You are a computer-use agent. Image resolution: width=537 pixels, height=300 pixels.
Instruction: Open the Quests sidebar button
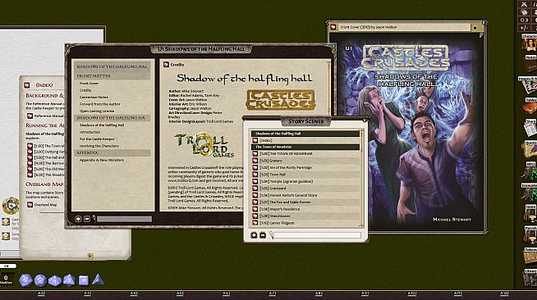point(530,149)
